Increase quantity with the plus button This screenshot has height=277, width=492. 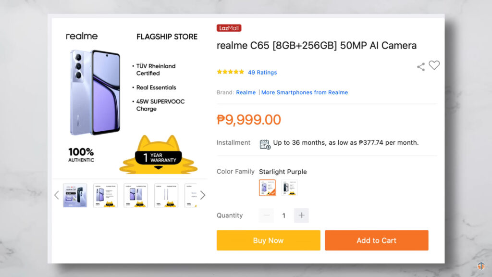pyautogui.click(x=301, y=215)
